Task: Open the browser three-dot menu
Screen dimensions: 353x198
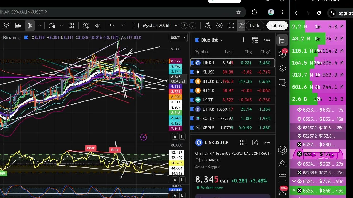Action: click(282, 12)
